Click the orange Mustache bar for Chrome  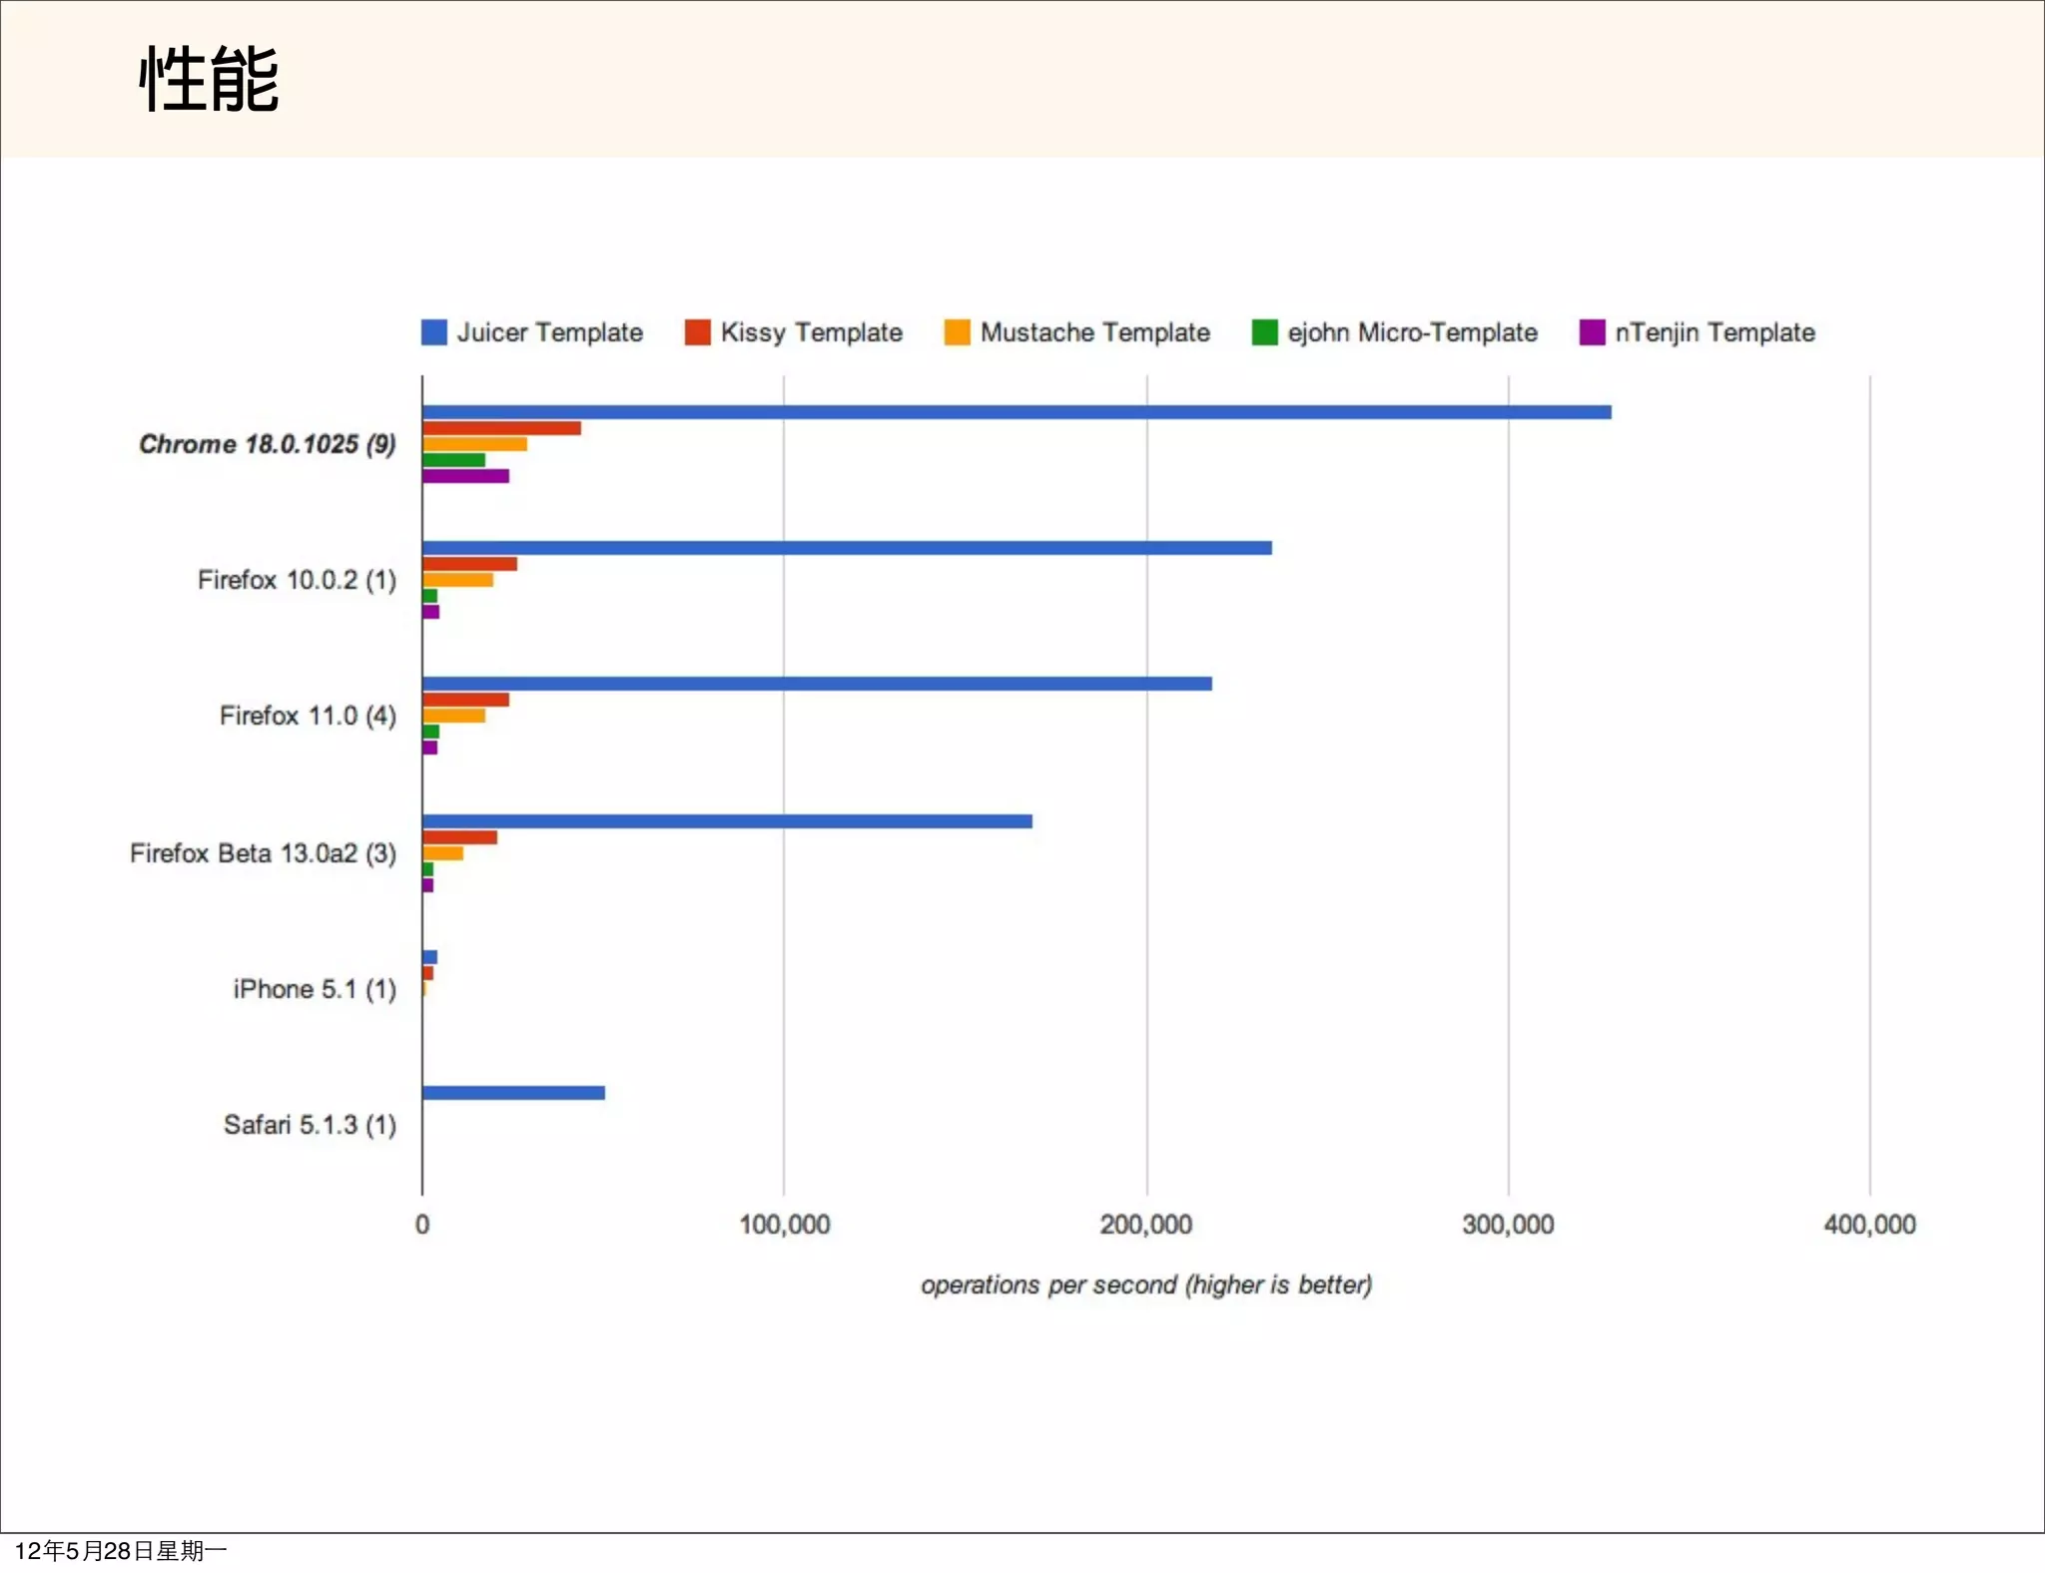[474, 444]
